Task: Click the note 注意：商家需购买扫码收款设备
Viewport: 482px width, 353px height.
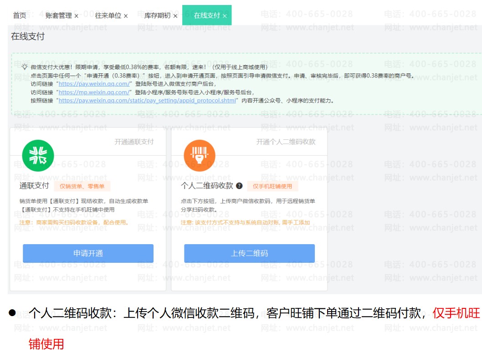Action: pos(74,222)
